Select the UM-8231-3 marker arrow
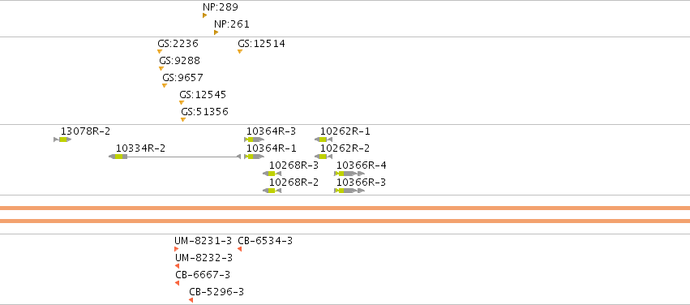This screenshot has height=305, width=690. 177,249
